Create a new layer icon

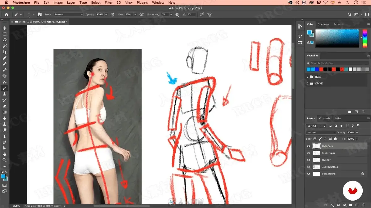tap(357, 205)
